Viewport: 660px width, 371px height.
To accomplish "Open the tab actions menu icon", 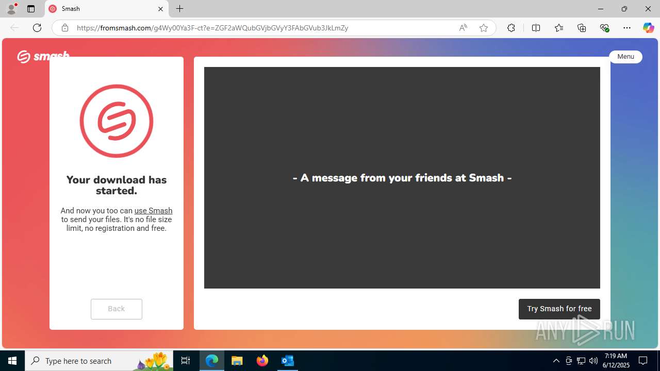I will [x=31, y=9].
